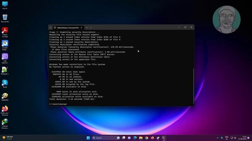Viewport: 252px width, 141px height.
Task: Select the Terminal icon on the taskbar
Action: coord(164,138)
